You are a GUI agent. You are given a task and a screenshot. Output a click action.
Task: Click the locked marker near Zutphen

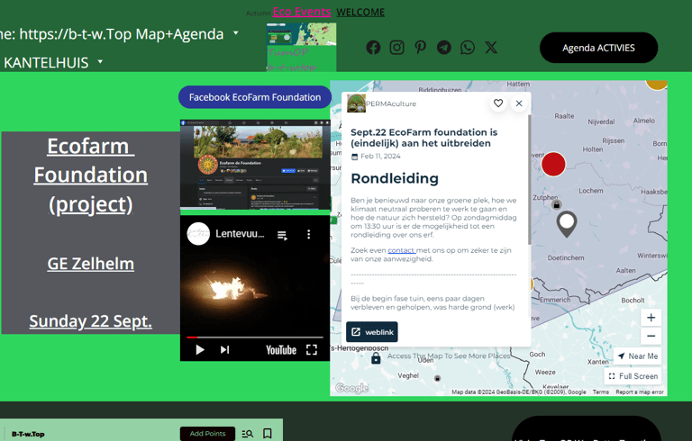tap(557, 204)
